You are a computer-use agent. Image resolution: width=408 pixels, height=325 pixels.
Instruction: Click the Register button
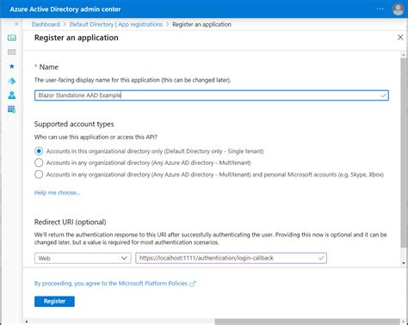coord(54,301)
